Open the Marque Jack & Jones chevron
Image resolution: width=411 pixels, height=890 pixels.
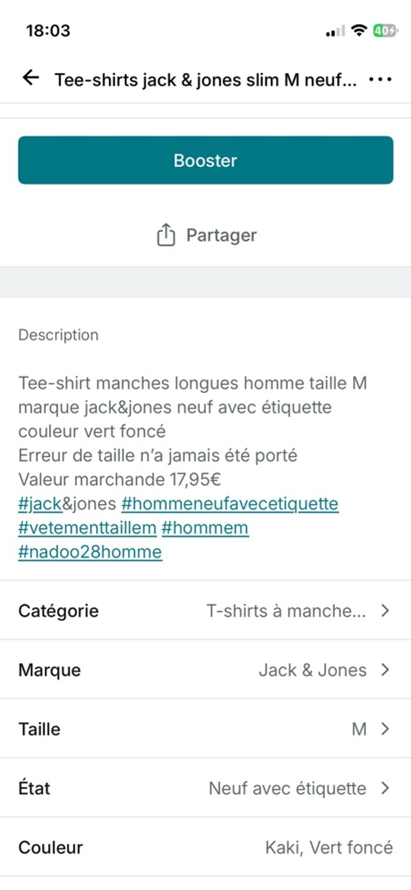click(385, 670)
